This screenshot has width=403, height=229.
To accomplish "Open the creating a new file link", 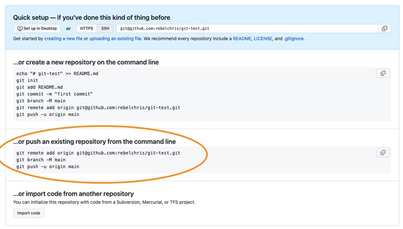I will pyautogui.click(x=63, y=39).
